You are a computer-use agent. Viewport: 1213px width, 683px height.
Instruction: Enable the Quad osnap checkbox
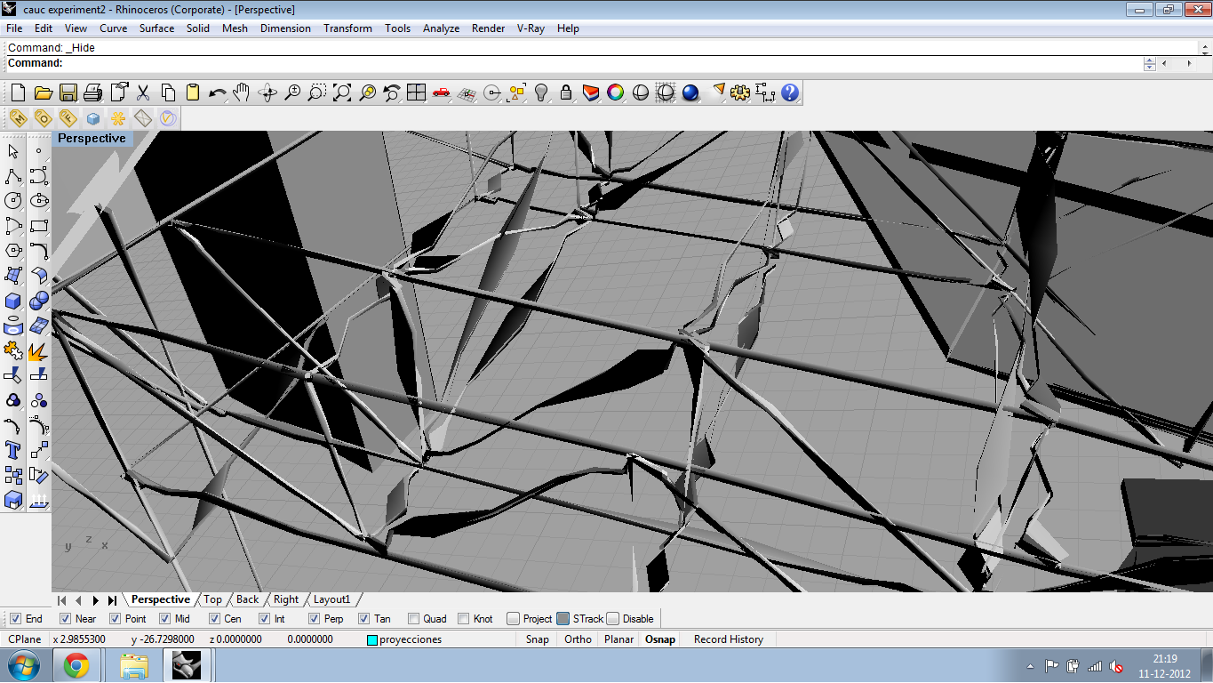[x=413, y=619]
